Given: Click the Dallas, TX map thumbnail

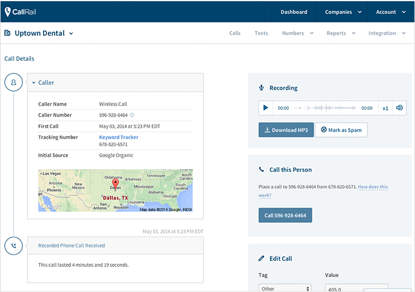Looking at the screenshot, I should click(x=115, y=191).
